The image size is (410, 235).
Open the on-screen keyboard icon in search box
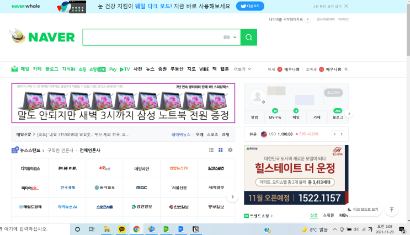point(226,38)
